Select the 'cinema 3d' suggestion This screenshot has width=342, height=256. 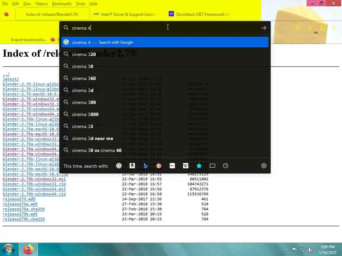pos(165,90)
